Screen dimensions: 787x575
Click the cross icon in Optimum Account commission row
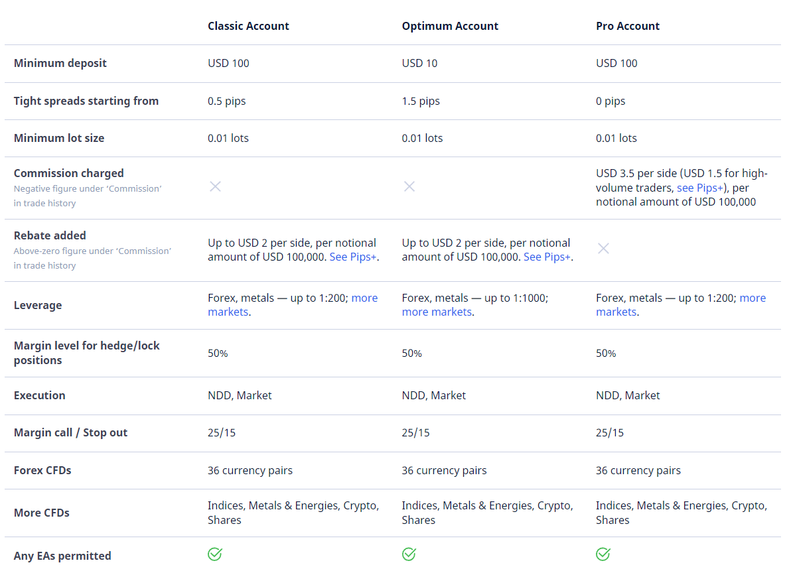pos(409,186)
